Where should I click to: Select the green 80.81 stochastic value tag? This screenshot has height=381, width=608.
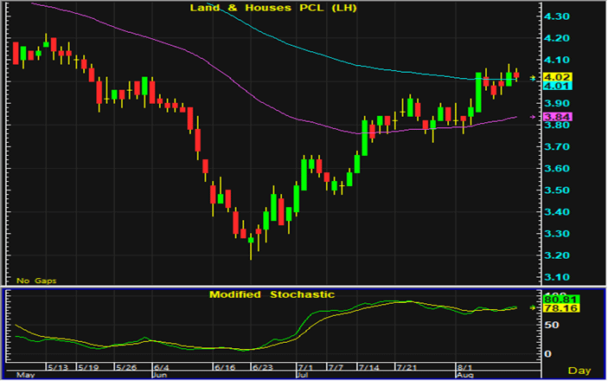[558, 299]
